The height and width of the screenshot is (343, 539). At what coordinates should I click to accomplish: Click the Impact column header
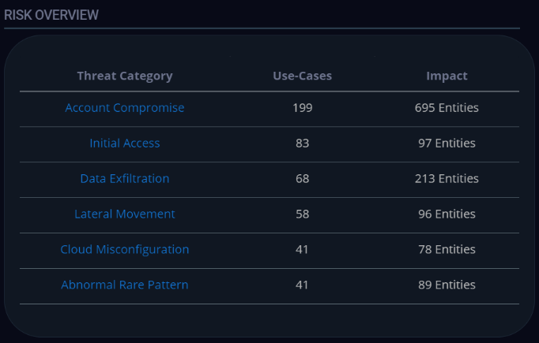click(x=447, y=76)
